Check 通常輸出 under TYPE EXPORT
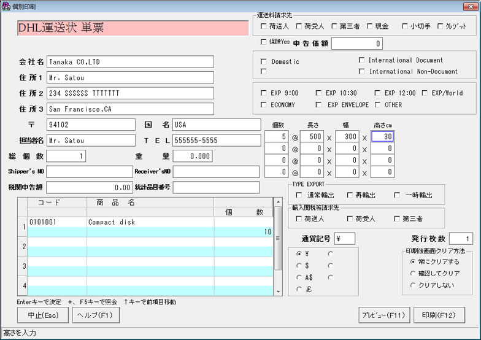Viewport: 481px width, 340px height. pyautogui.click(x=299, y=195)
